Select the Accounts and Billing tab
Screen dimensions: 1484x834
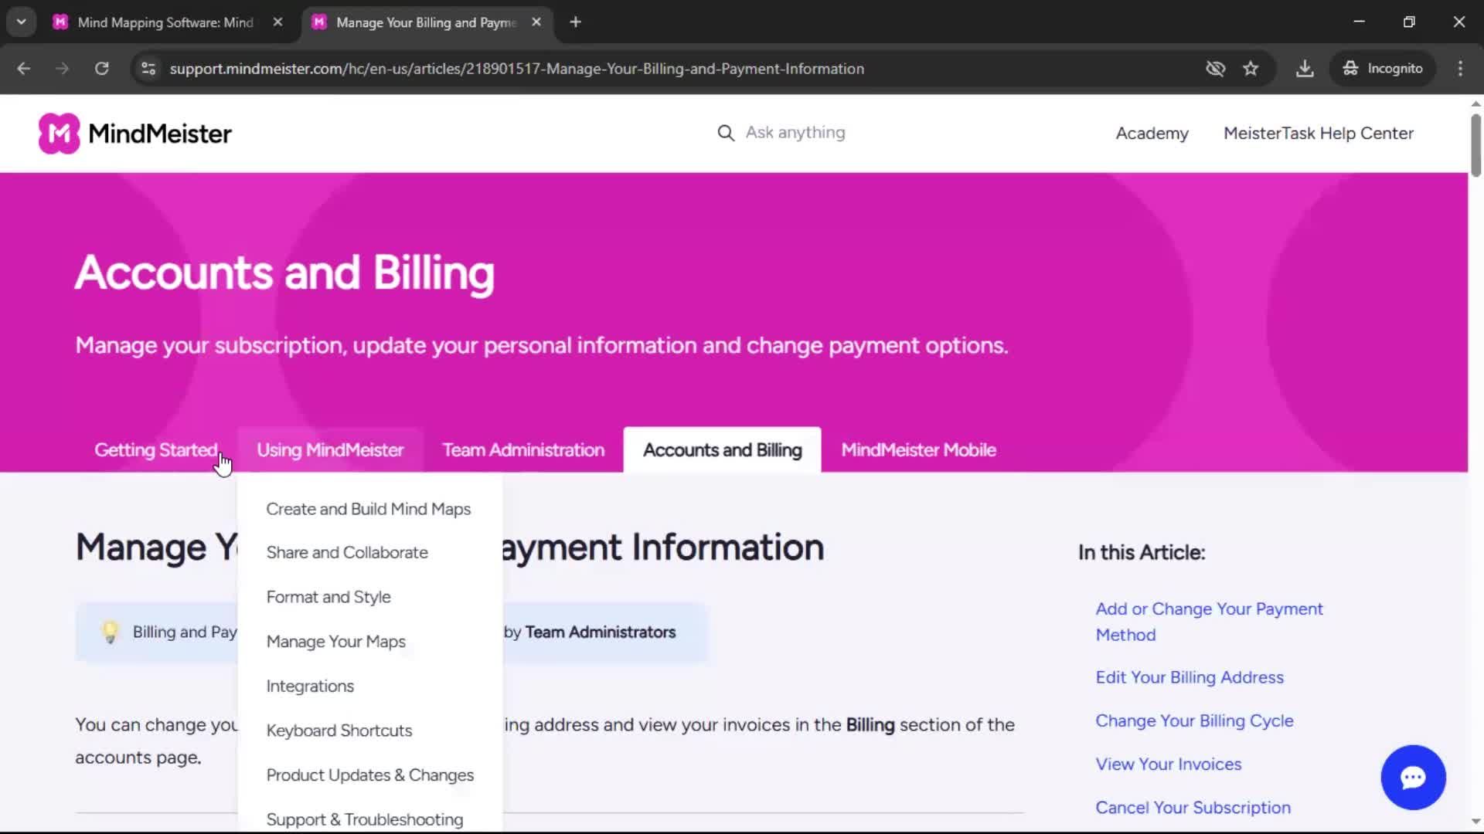pyautogui.click(x=722, y=450)
